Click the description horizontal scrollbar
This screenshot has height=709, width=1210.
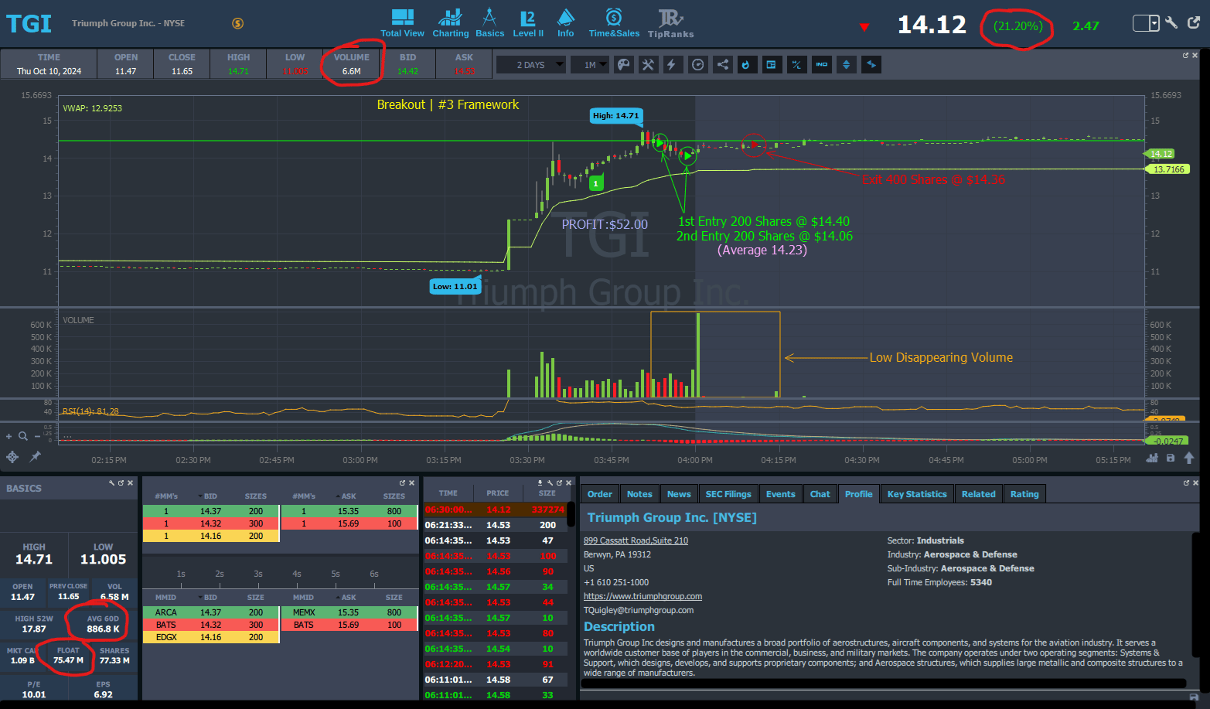884,683
